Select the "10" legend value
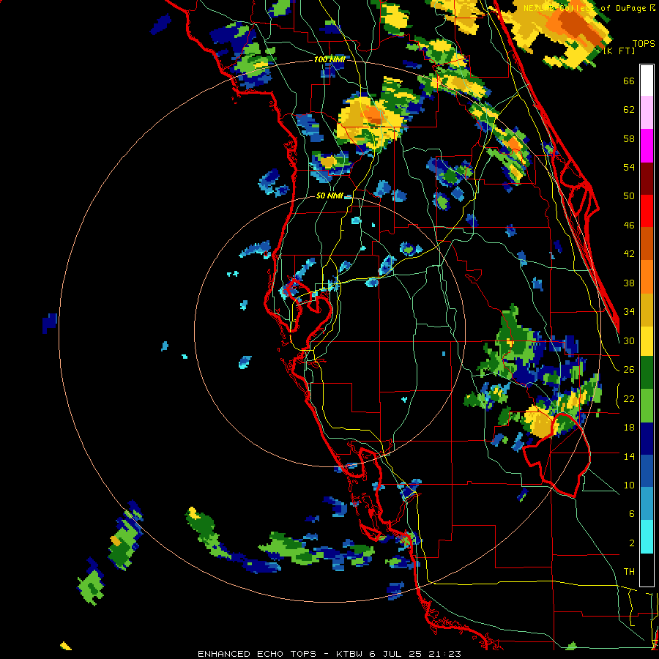Image resolution: width=659 pixels, height=659 pixels. pyautogui.click(x=629, y=485)
